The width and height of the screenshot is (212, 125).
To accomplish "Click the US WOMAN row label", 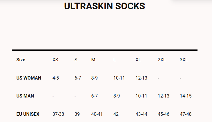I will [x=29, y=78].
